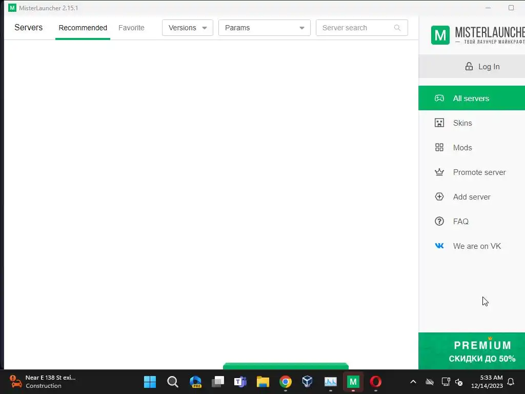
Task: Open File Explorer from taskbar
Action: click(263, 382)
